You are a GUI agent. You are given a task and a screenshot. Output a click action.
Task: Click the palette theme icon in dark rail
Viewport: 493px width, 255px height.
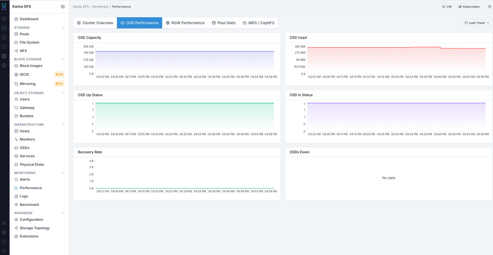coord(4,242)
